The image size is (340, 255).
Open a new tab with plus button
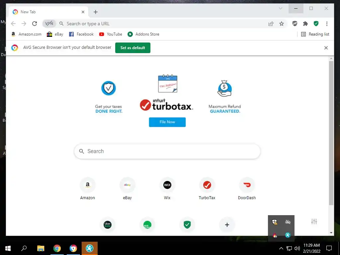click(96, 12)
